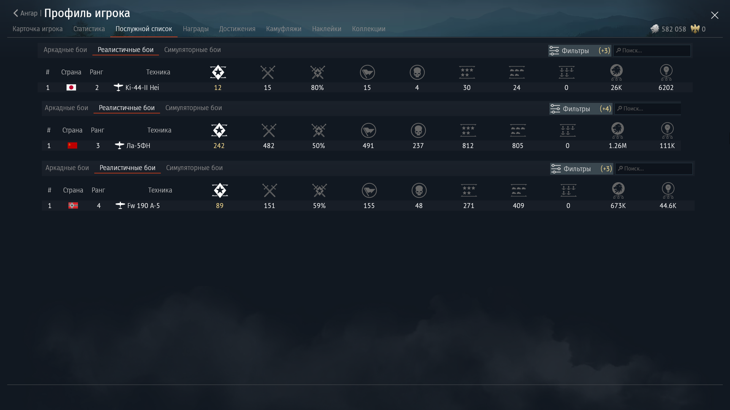
Task: Click the five-stars air kills icon in second table
Action: point(468,130)
